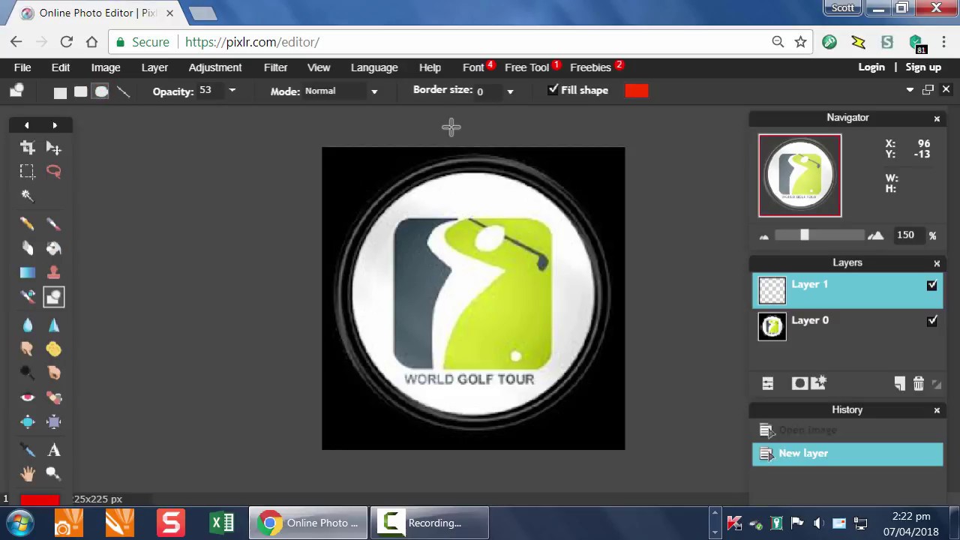This screenshot has height=540, width=960.
Task: Select the Bloat tool
Action: (27, 421)
